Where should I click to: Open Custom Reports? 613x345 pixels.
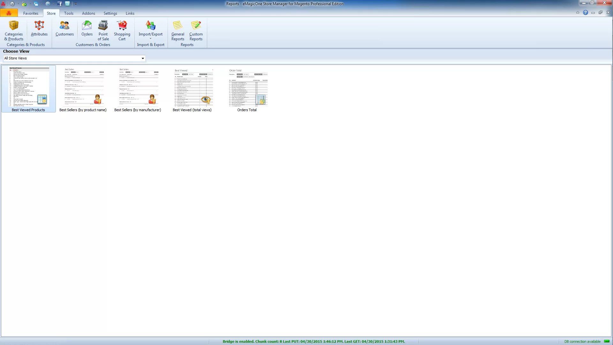point(196,31)
